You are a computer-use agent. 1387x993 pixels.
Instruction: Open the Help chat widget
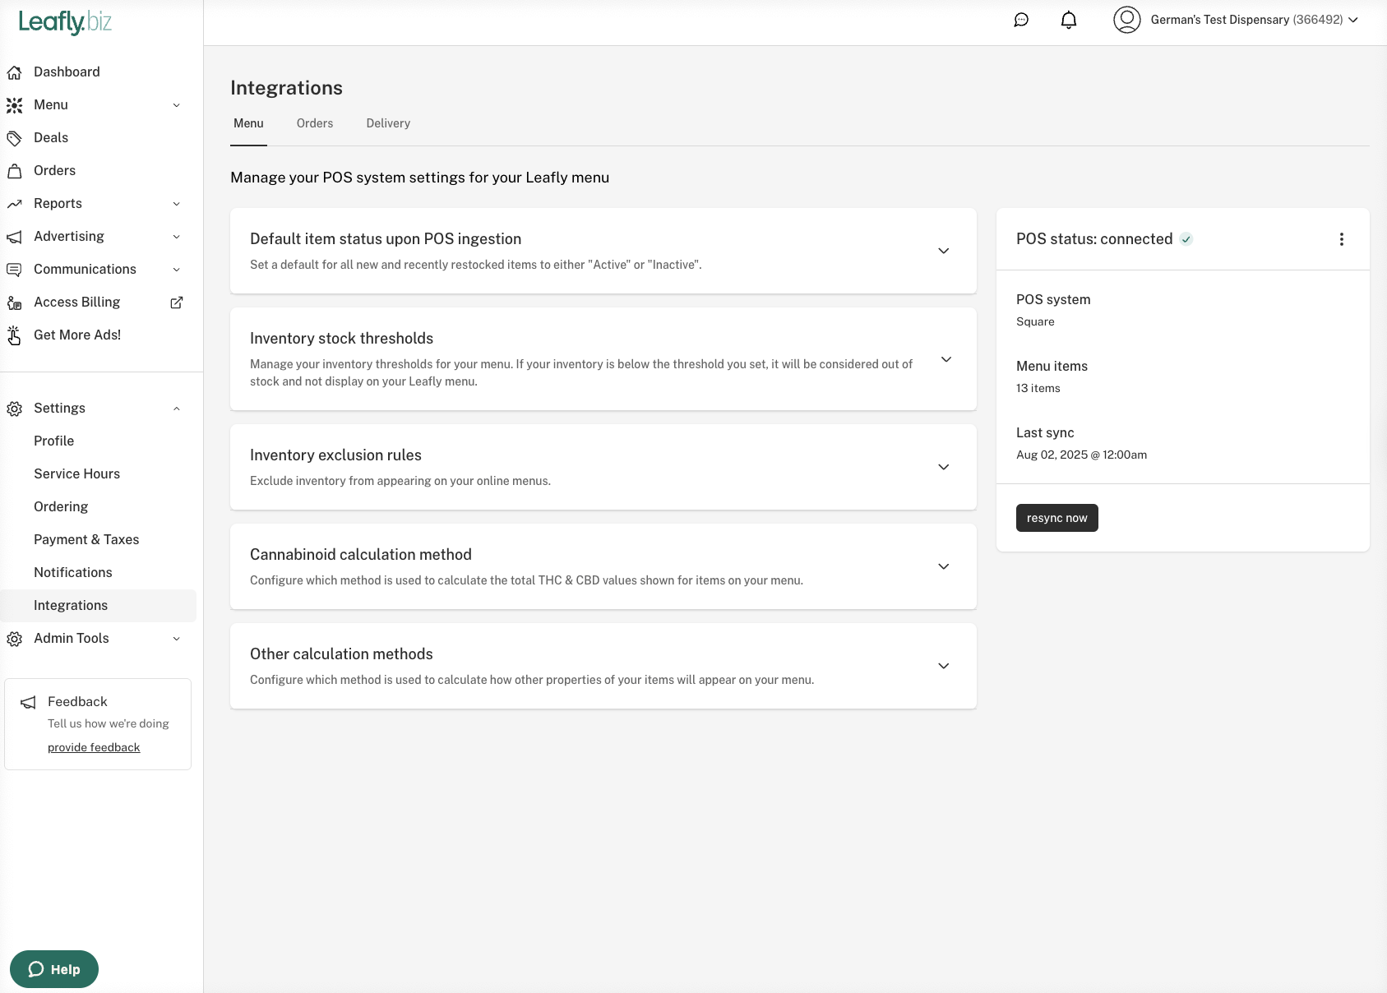click(x=53, y=968)
